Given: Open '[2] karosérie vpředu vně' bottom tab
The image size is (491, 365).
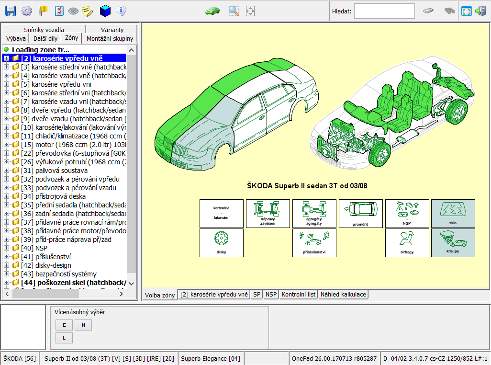Looking at the screenshot, I should (x=214, y=295).
